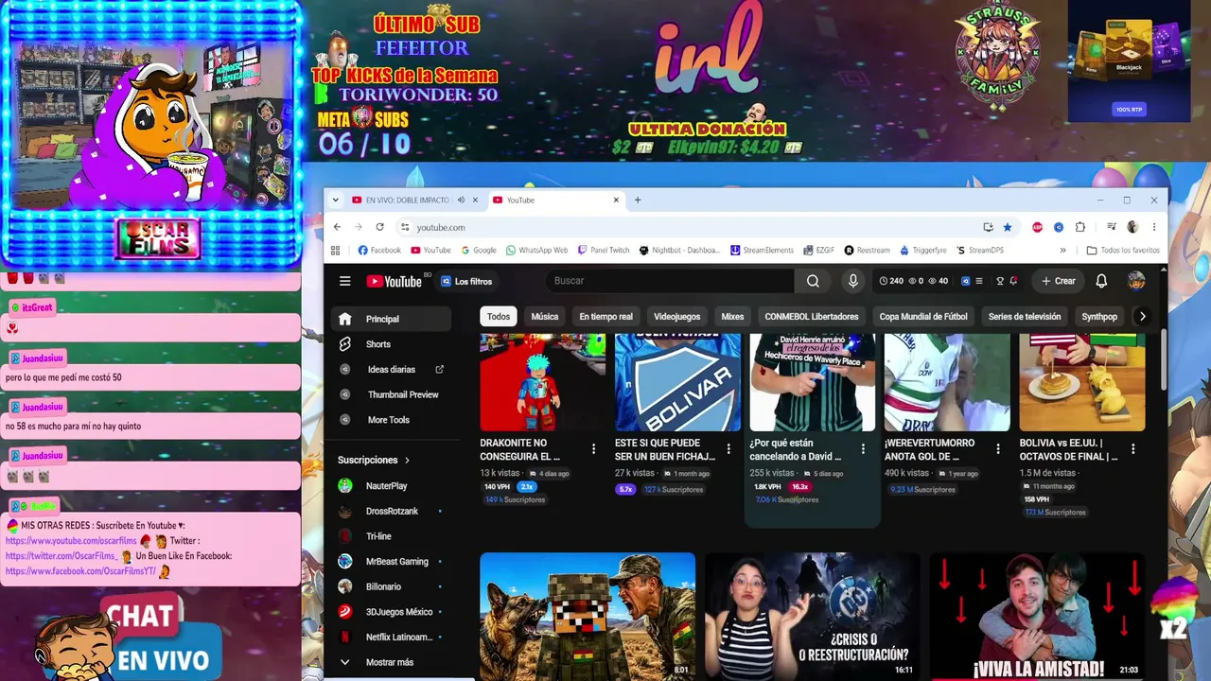
Task: Expand Suscripciones section arrow
Action: point(408,461)
